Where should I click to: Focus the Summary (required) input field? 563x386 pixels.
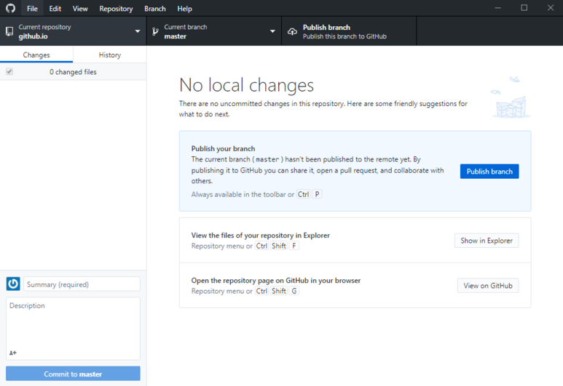click(x=82, y=284)
